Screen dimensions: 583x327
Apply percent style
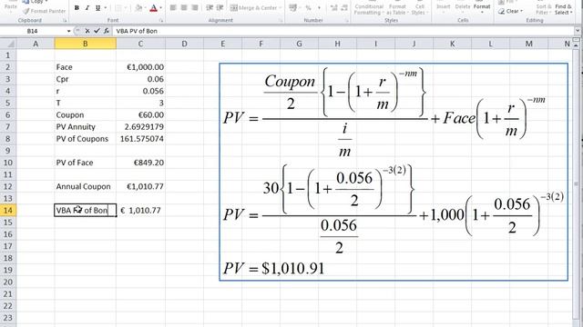[308, 7]
